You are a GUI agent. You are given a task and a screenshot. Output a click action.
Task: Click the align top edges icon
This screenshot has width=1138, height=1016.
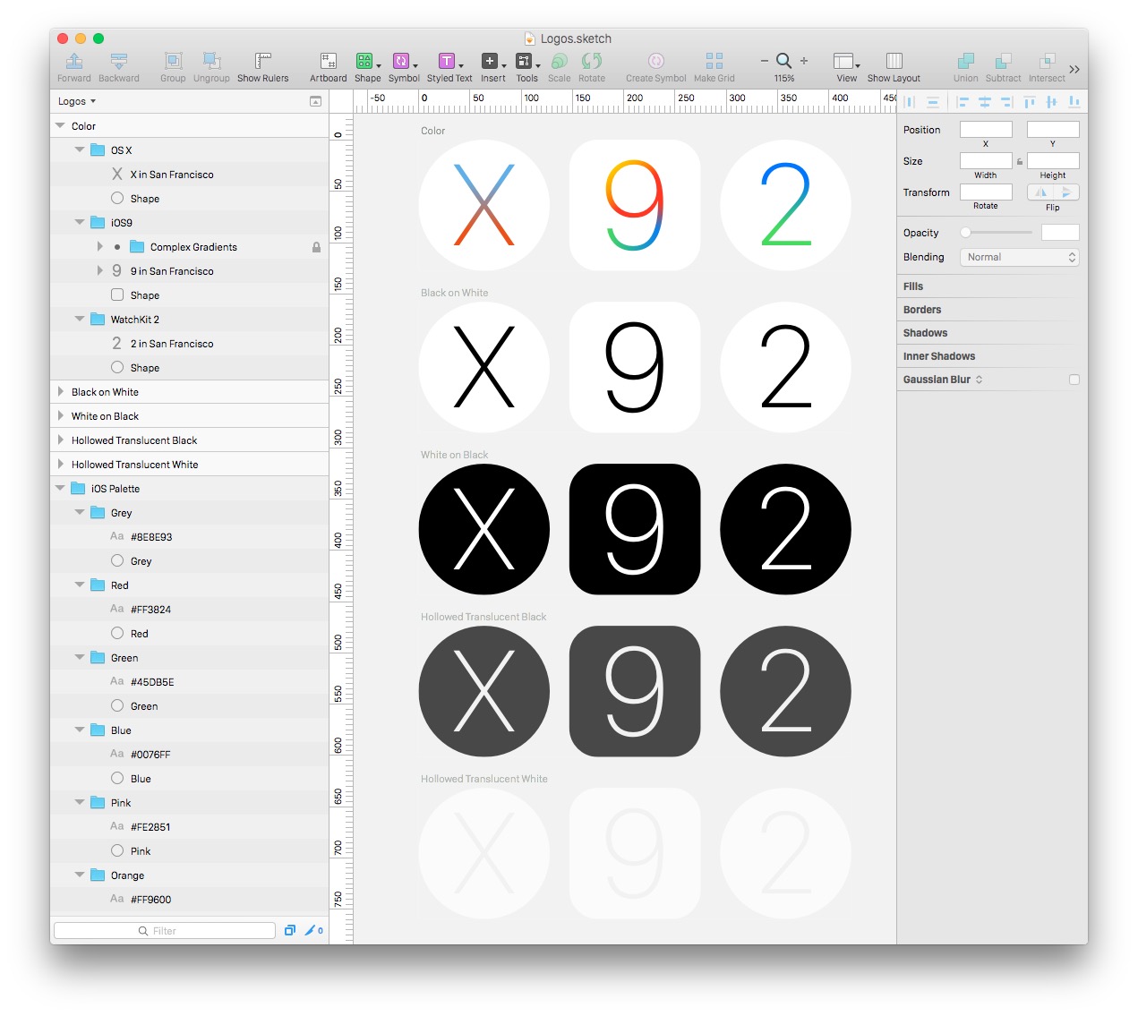click(1030, 102)
